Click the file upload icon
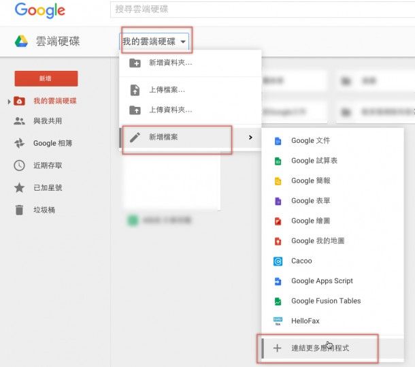 pyautogui.click(x=135, y=90)
